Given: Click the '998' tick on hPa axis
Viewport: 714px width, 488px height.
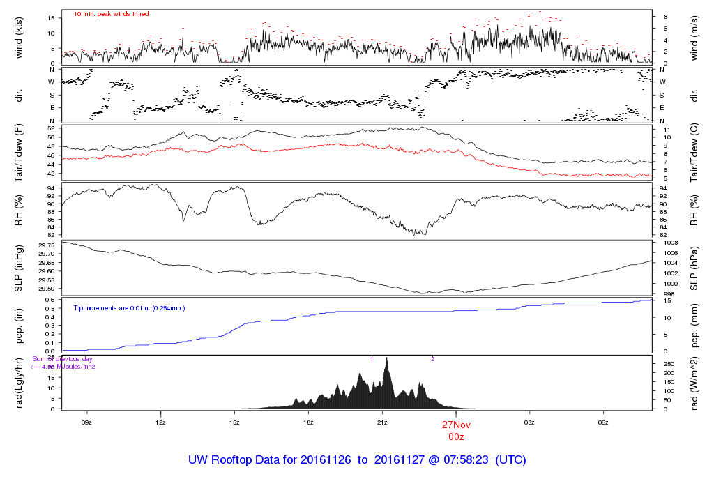Looking at the screenshot, I should coord(669,294).
